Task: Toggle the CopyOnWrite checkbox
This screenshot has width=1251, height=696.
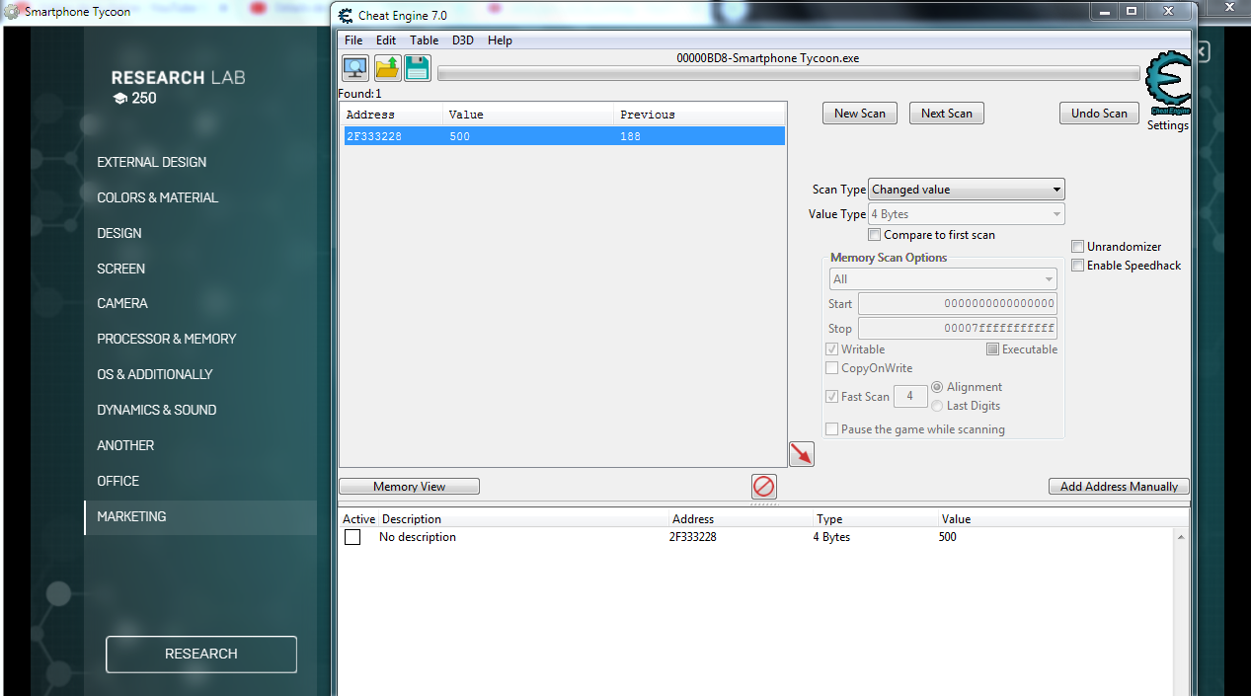Action: tap(832, 368)
